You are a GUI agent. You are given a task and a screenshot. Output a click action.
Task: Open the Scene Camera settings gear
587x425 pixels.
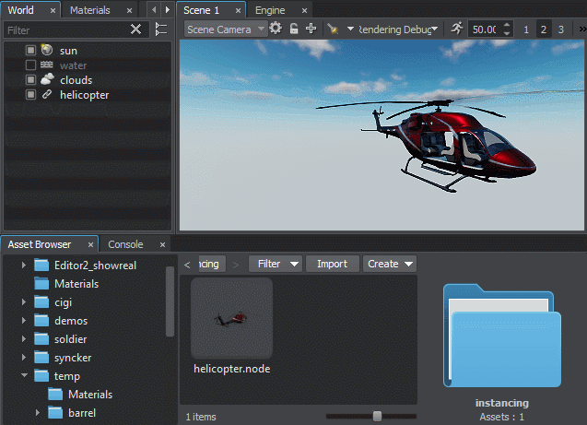(276, 29)
